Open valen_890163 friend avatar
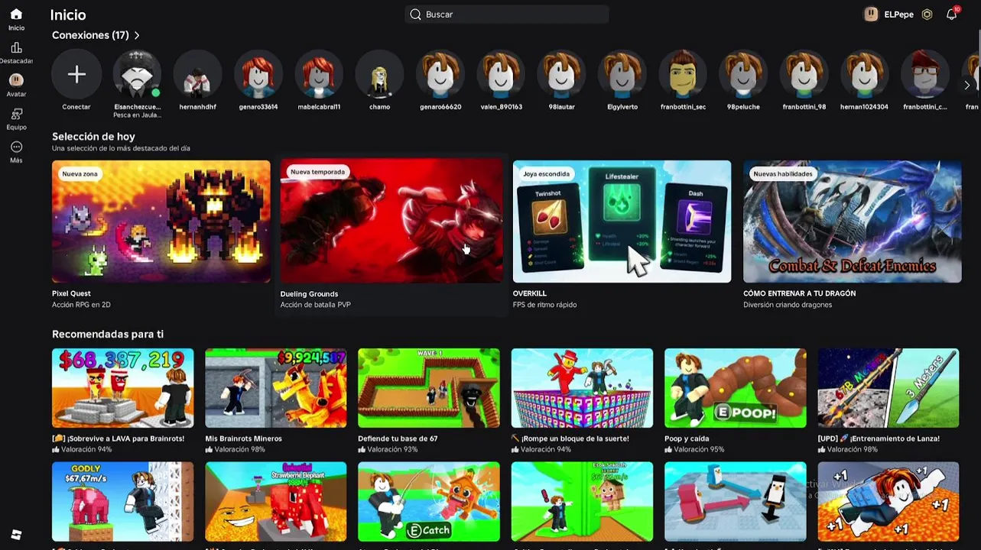Screen dimensions: 981x550 click(501, 74)
